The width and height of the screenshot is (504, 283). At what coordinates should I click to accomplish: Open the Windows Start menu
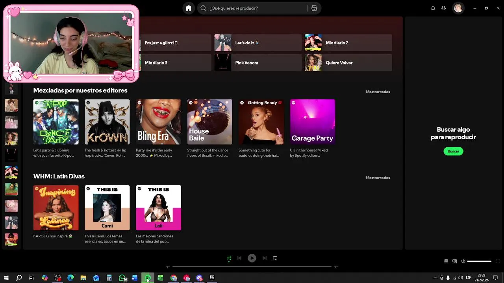pyautogui.click(x=6, y=278)
